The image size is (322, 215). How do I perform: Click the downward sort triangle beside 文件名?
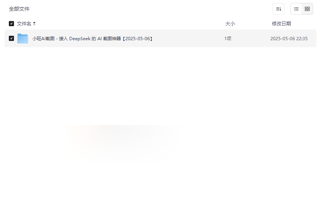(x=34, y=25)
